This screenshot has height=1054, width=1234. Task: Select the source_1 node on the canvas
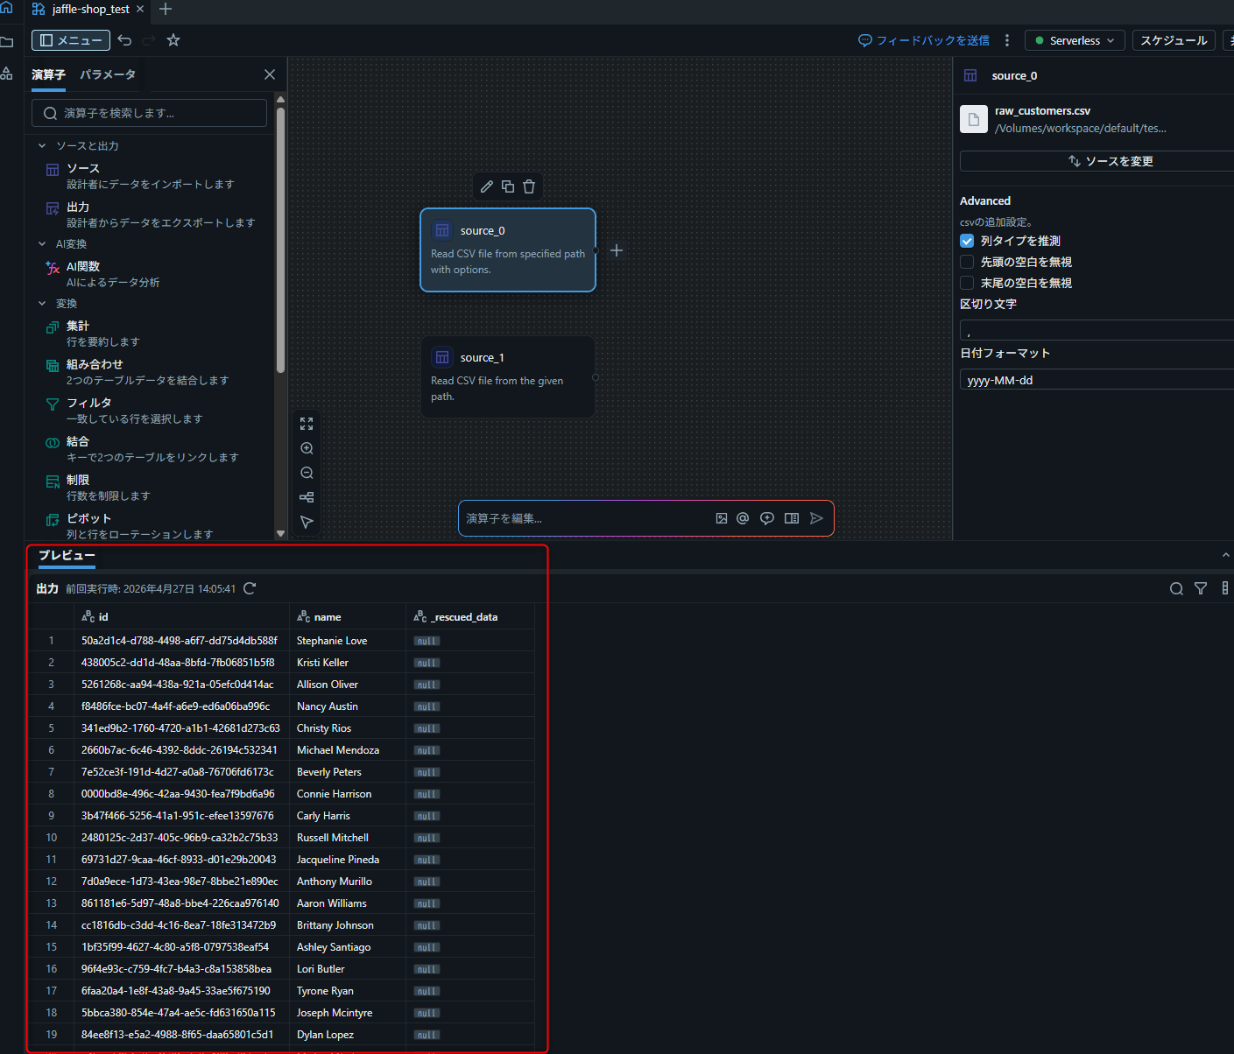508,377
